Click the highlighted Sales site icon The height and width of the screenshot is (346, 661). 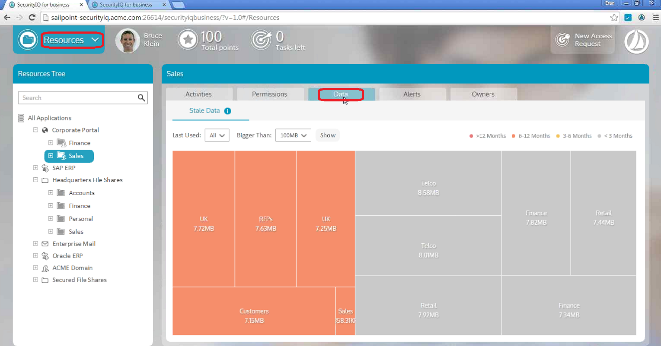(x=61, y=156)
